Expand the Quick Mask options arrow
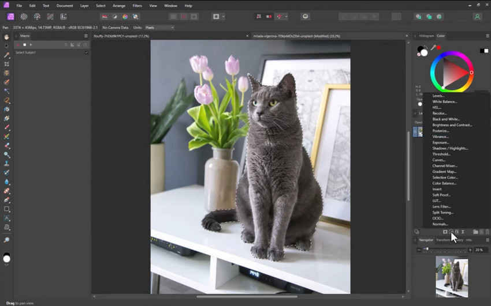This screenshot has width=491, height=306. [x=224, y=17]
